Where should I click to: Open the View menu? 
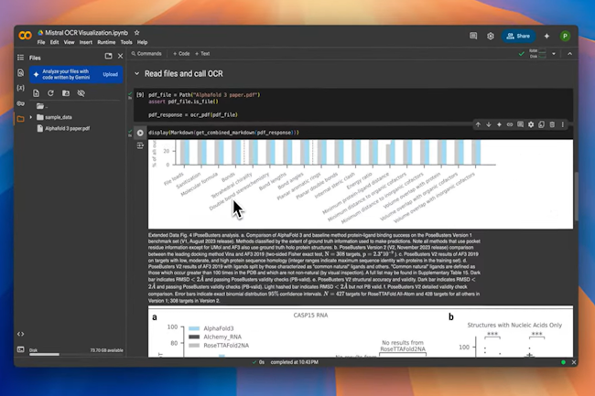point(69,42)
